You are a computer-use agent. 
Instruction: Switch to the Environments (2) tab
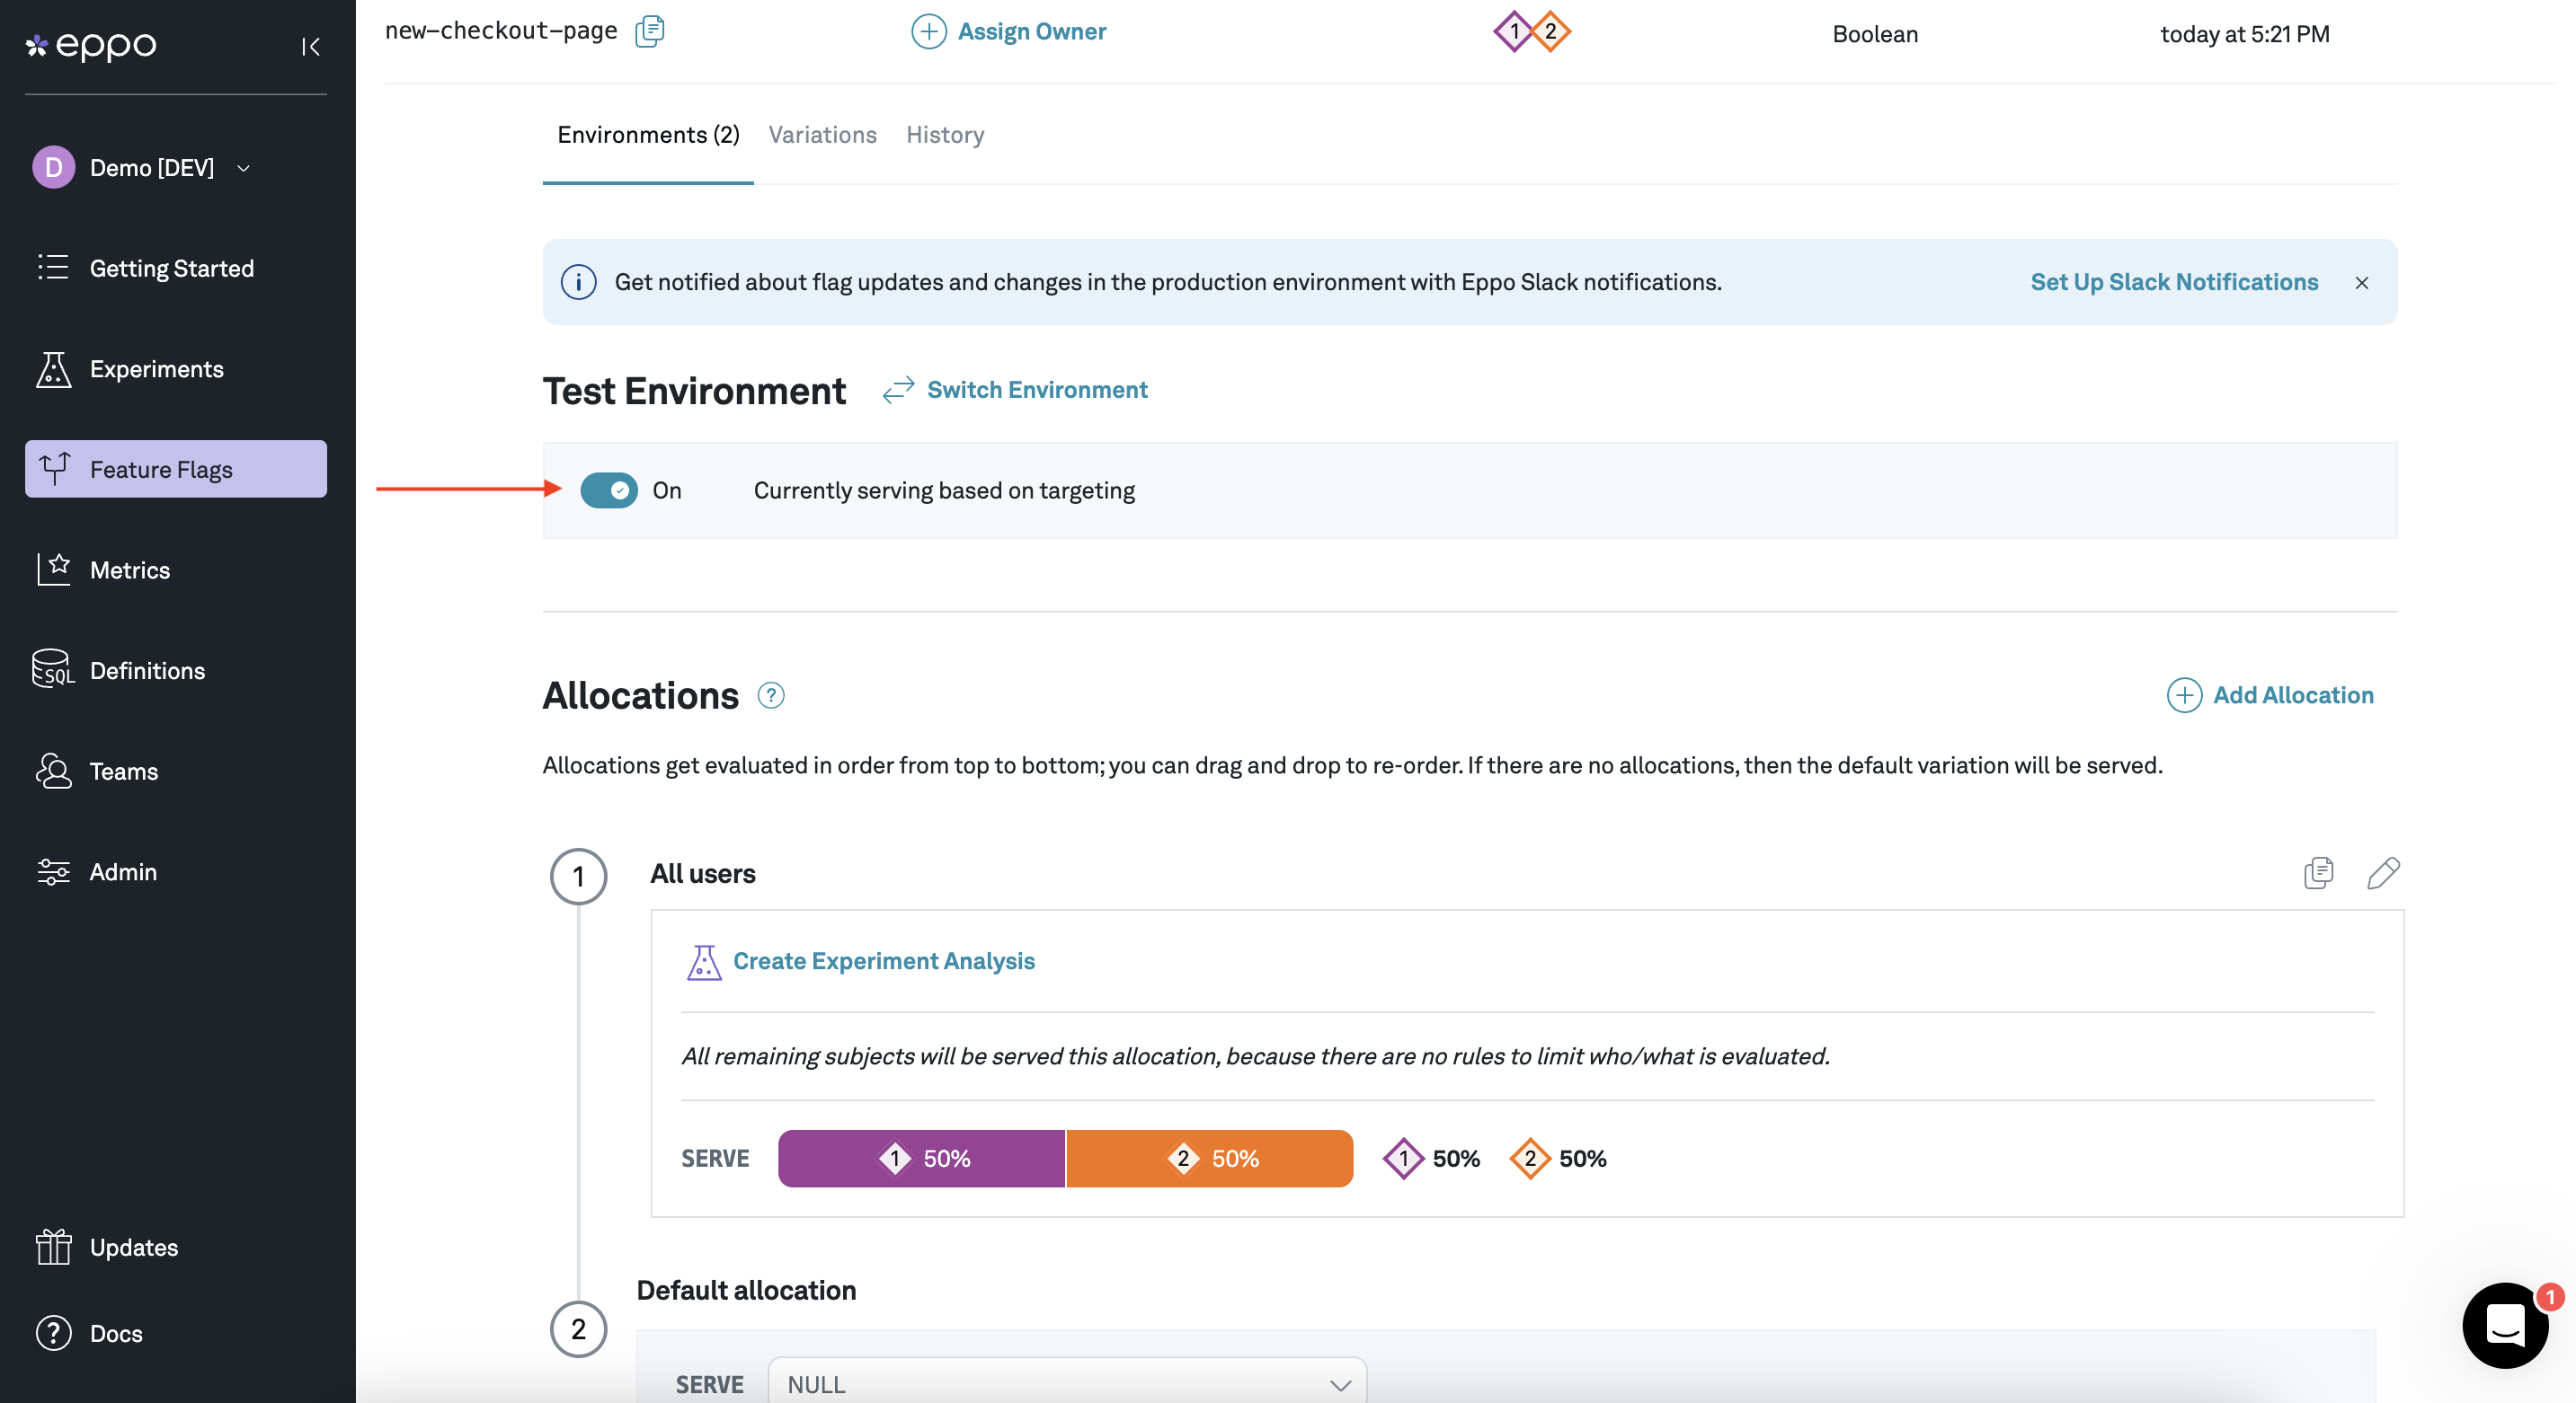pyautogui.click(x=648, y=135)
